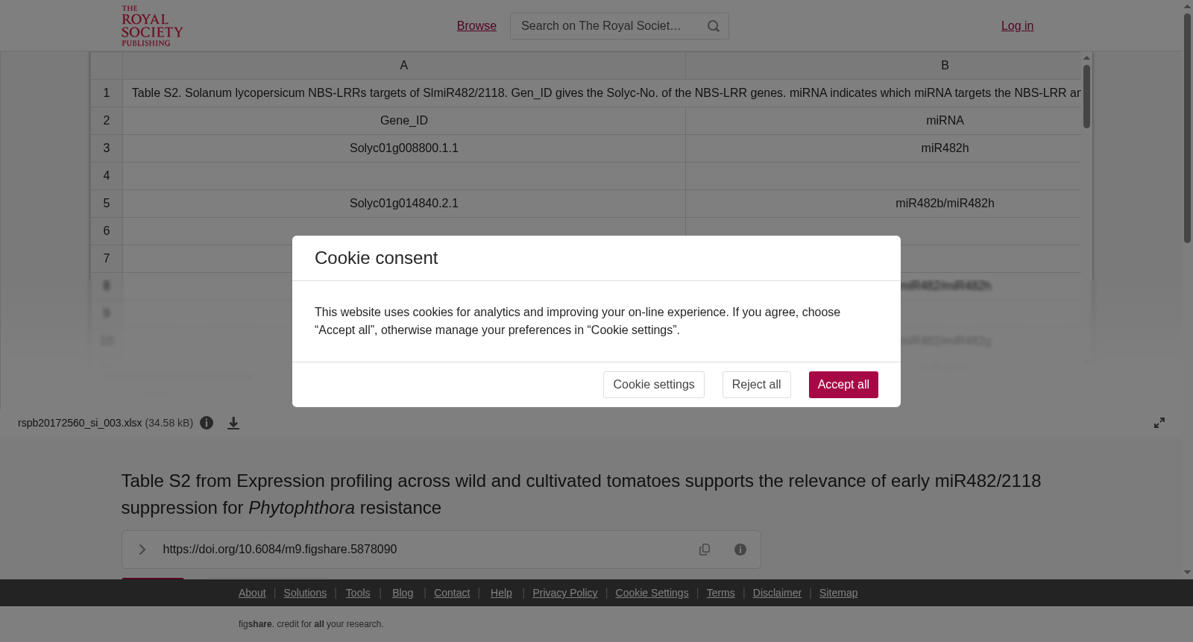1193x642 pixels.
Task: Click cell miR482h in row 3
Action: pyautogui.click(x=883, y=148)
